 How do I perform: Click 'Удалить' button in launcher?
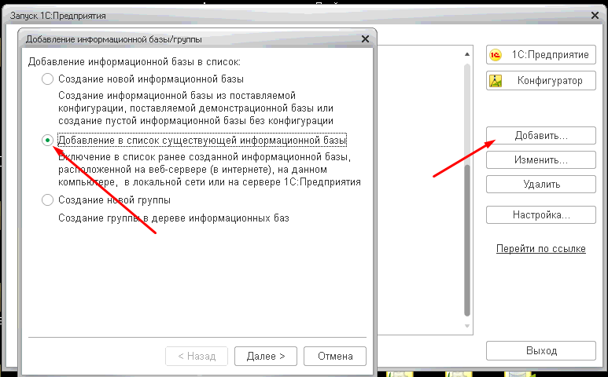click(x=541, y=185)
